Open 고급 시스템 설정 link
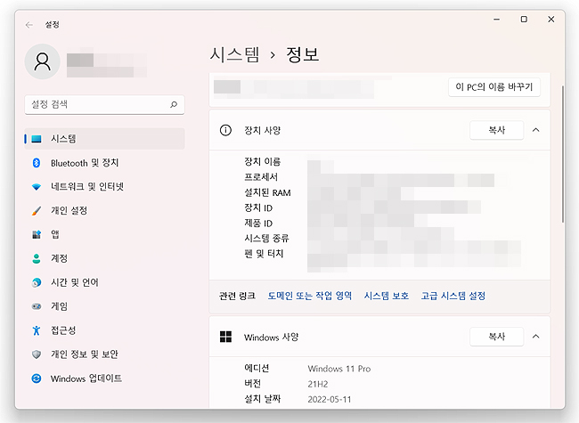This screenshot has height=423, width=579. point(453,296)
